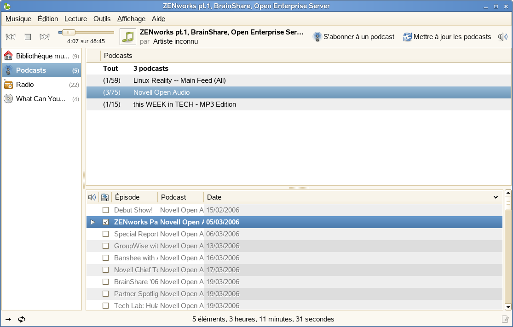Open the Lecture menu

[x=75, y=19]
